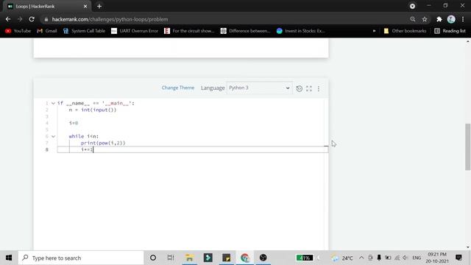Viewport: 471px width, 265px height.
Task: Click the Change Theme link
Action: [178, 88]
